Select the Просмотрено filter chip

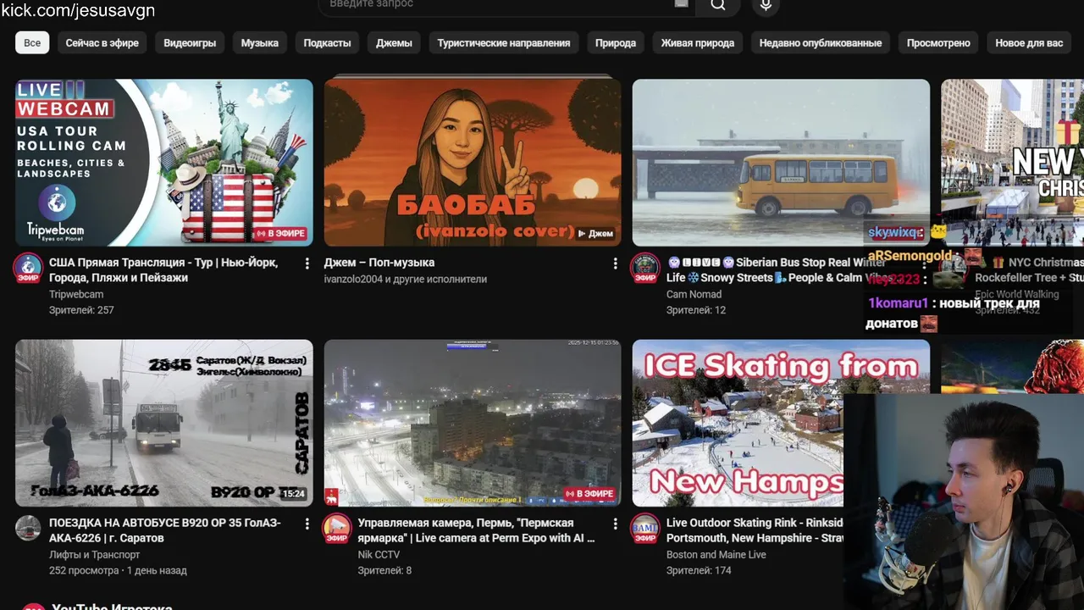click(938, 42)
